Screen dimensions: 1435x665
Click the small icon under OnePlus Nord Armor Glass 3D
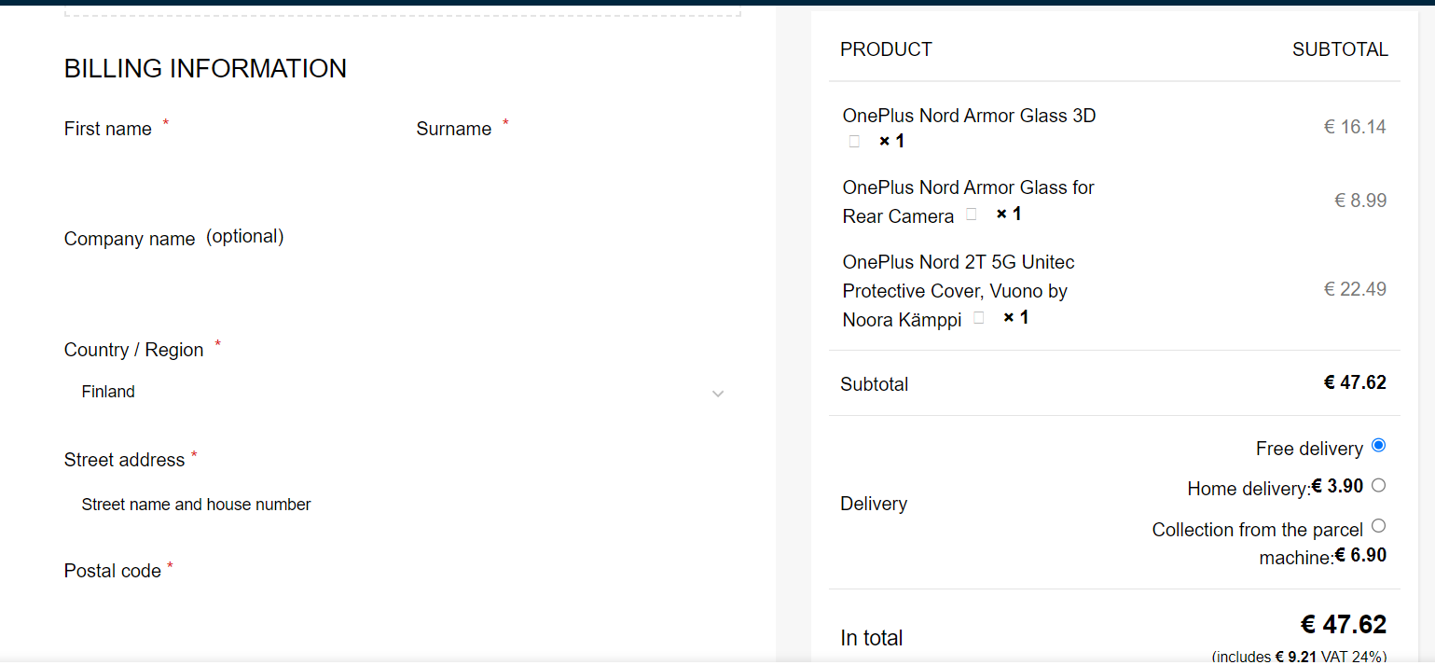(854, 142)
